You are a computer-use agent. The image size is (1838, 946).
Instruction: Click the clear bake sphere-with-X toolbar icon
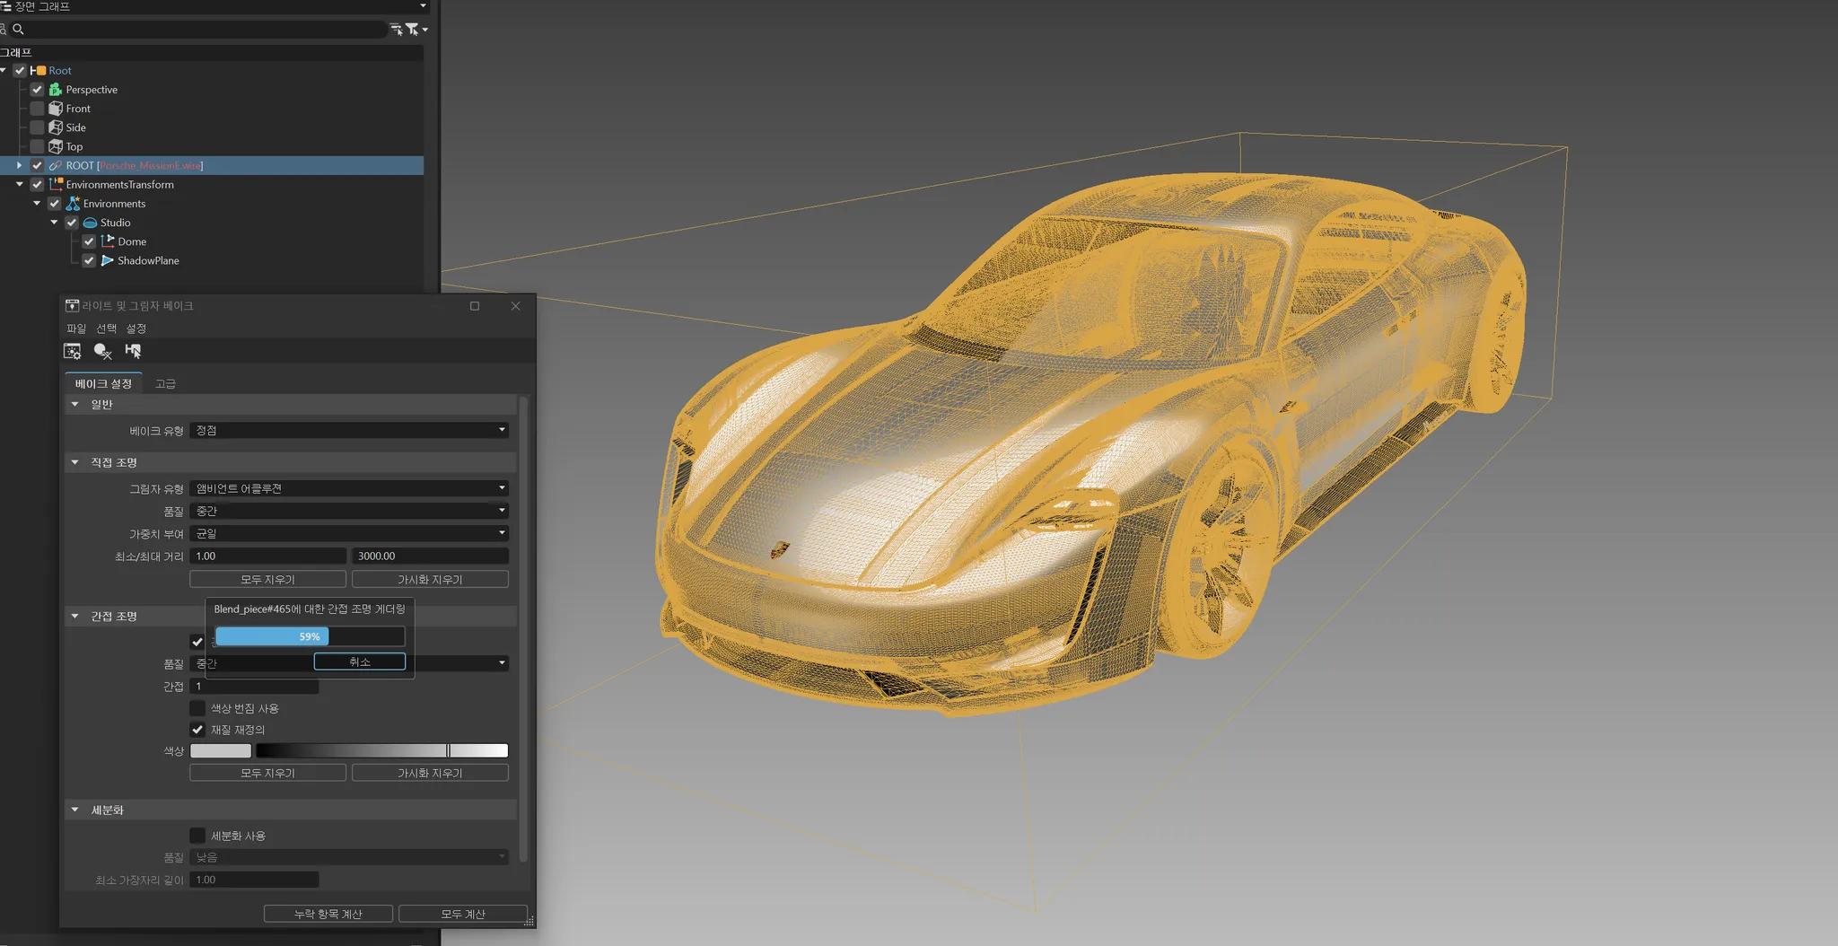[103, 351]
